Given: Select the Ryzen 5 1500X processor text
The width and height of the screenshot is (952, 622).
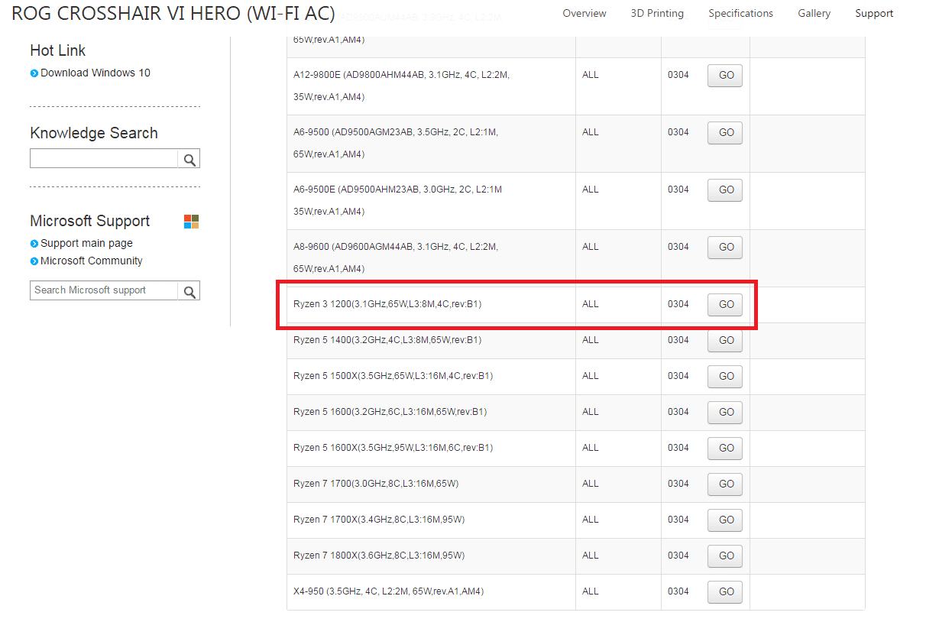Looking at the screenshot, I should (x=393, y=376).
